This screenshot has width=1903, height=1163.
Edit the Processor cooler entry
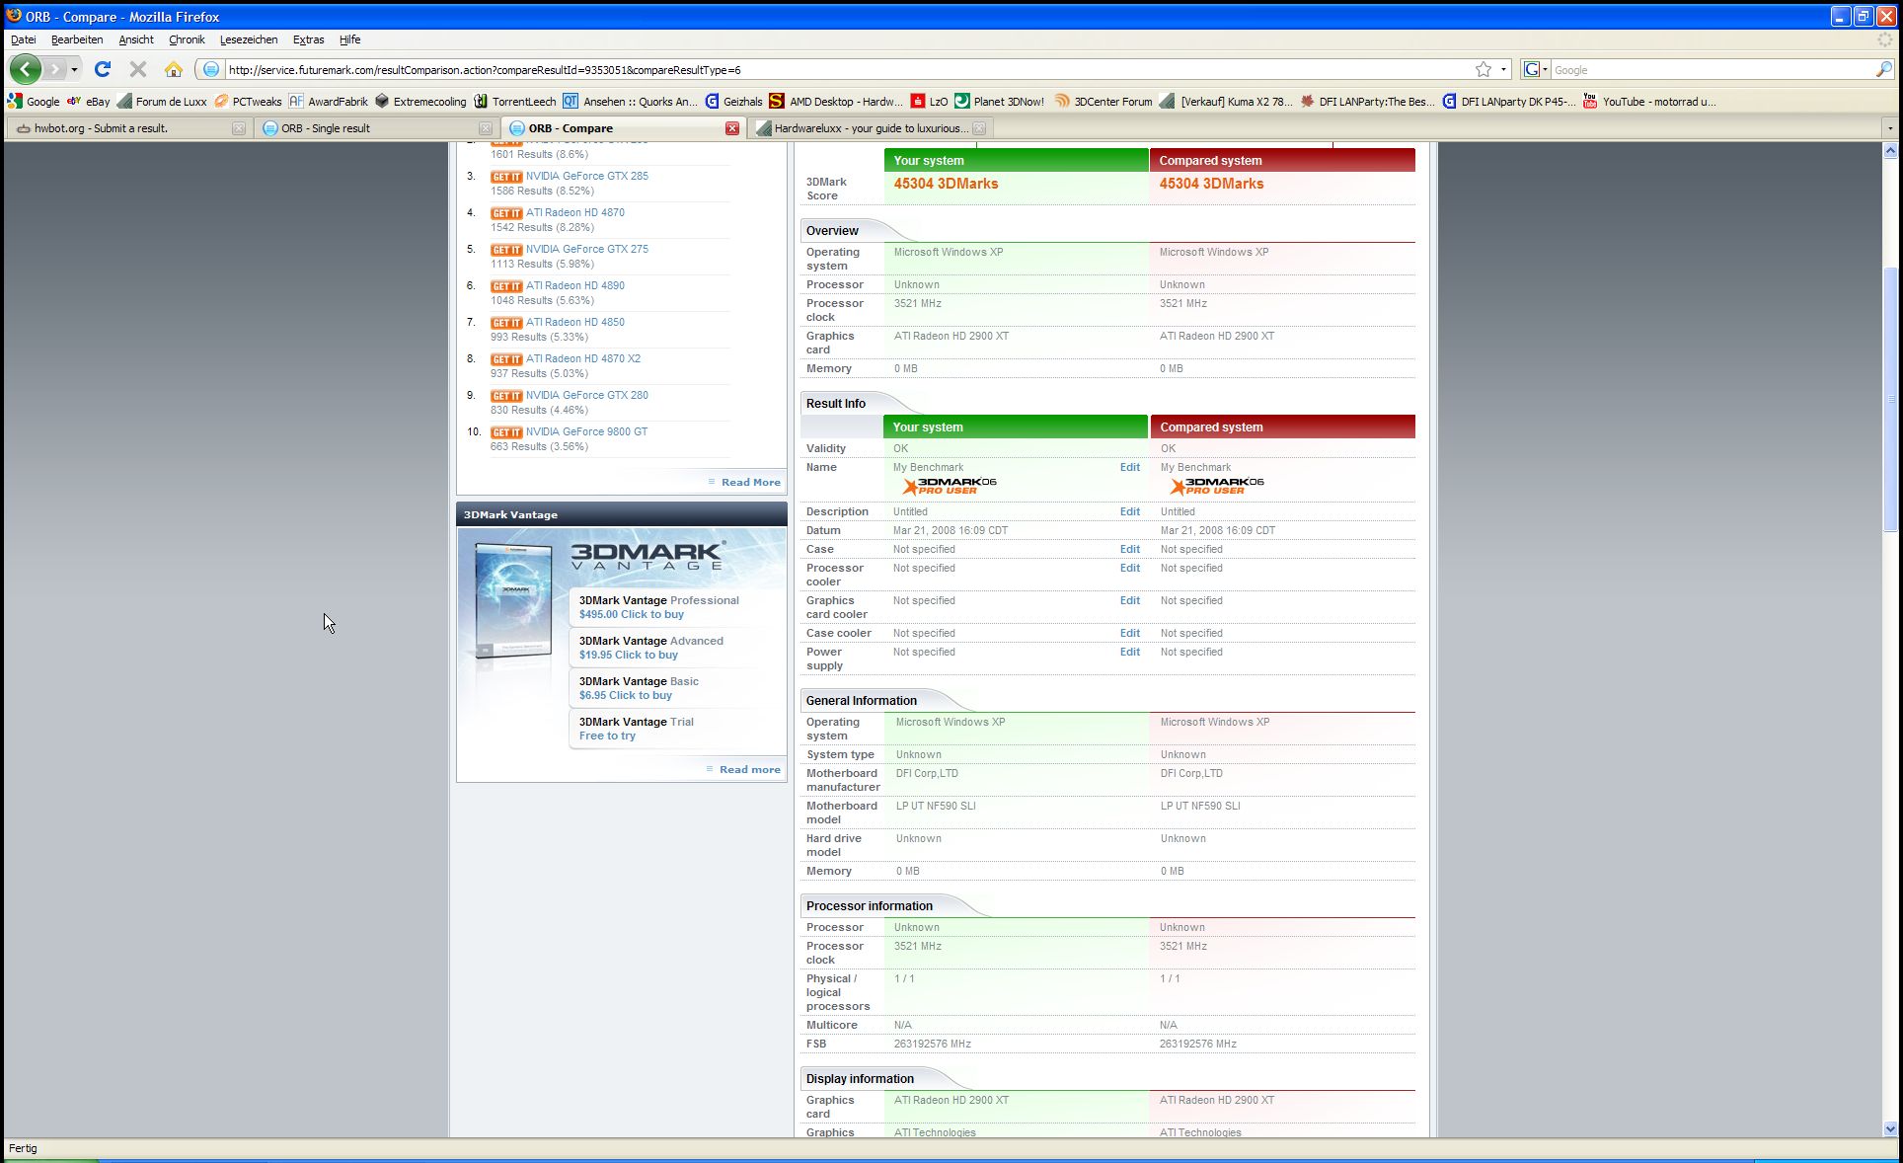tap(1129, 568)
